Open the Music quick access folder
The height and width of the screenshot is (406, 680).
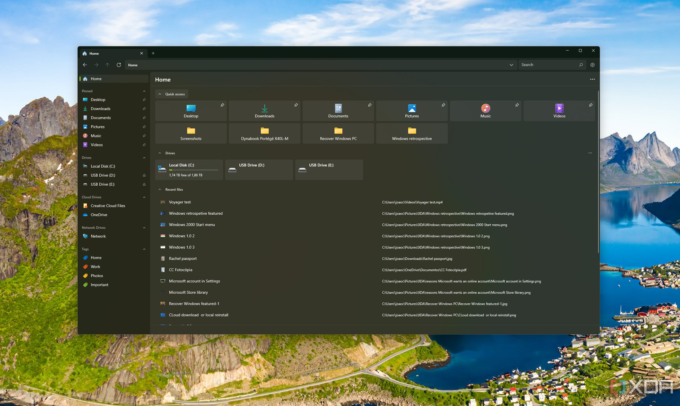click(x=485, y=110)
